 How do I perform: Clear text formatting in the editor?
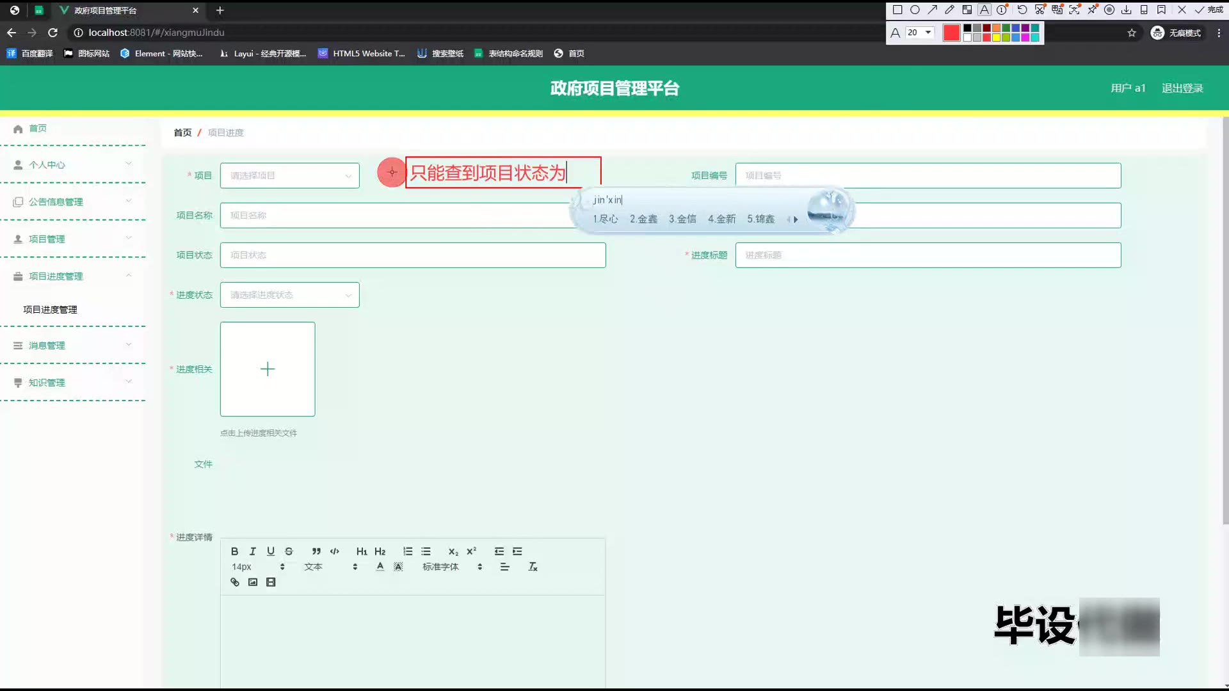tap(533, 566)
